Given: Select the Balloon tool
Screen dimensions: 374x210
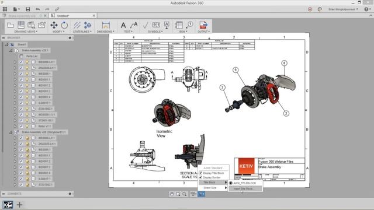Looking at the screenshot, I should 189,24.
